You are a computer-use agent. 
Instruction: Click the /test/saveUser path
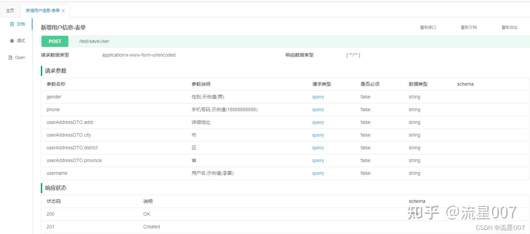click(x=94, y=41)
